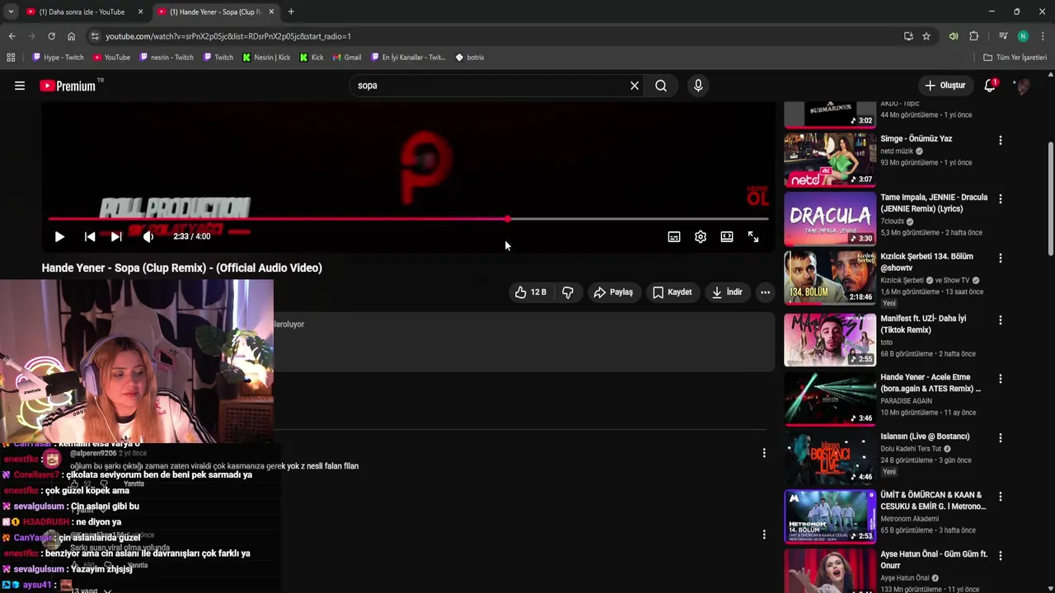Open the browser home page
This screenshot has height=593, width=1055.
point(71,36)
